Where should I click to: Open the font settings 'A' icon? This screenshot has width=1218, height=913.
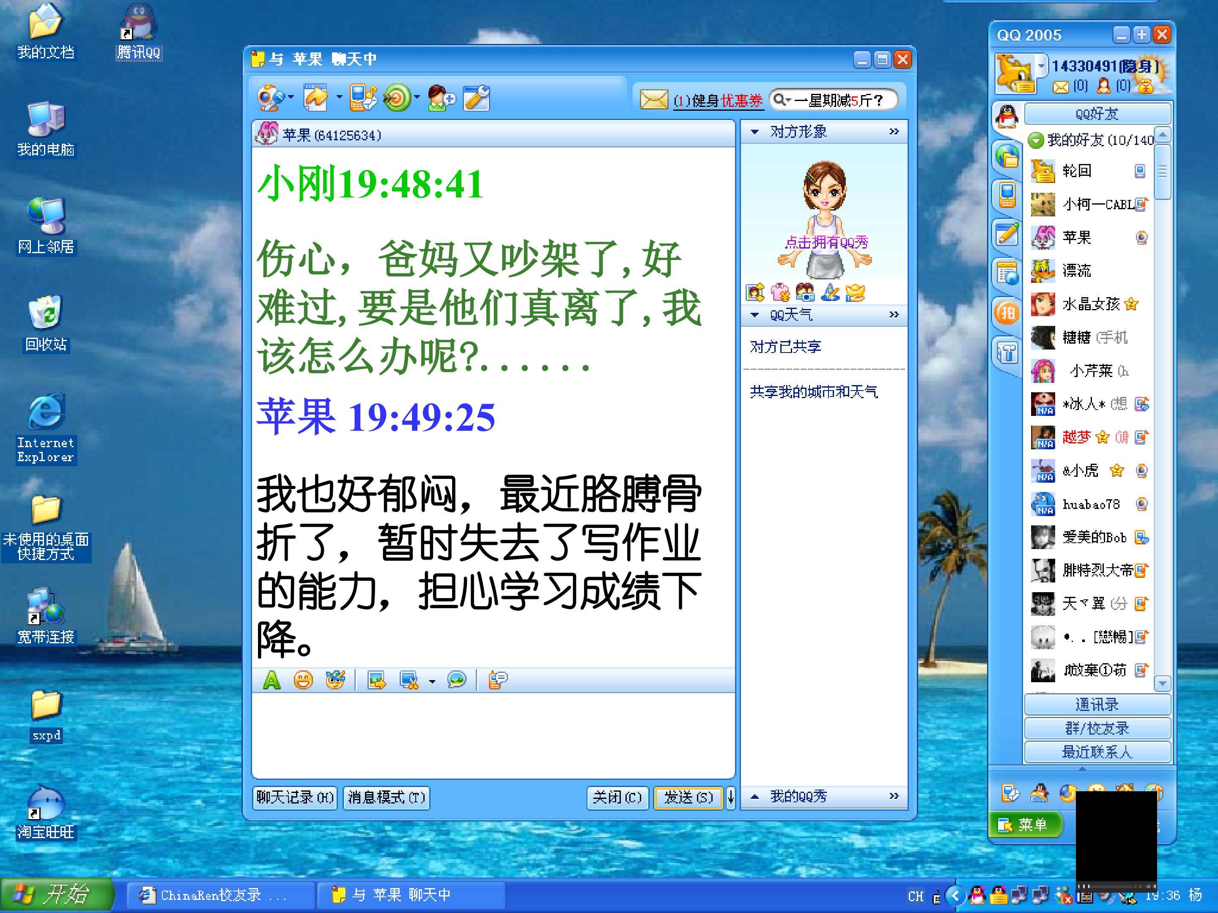tap(272, 680)
